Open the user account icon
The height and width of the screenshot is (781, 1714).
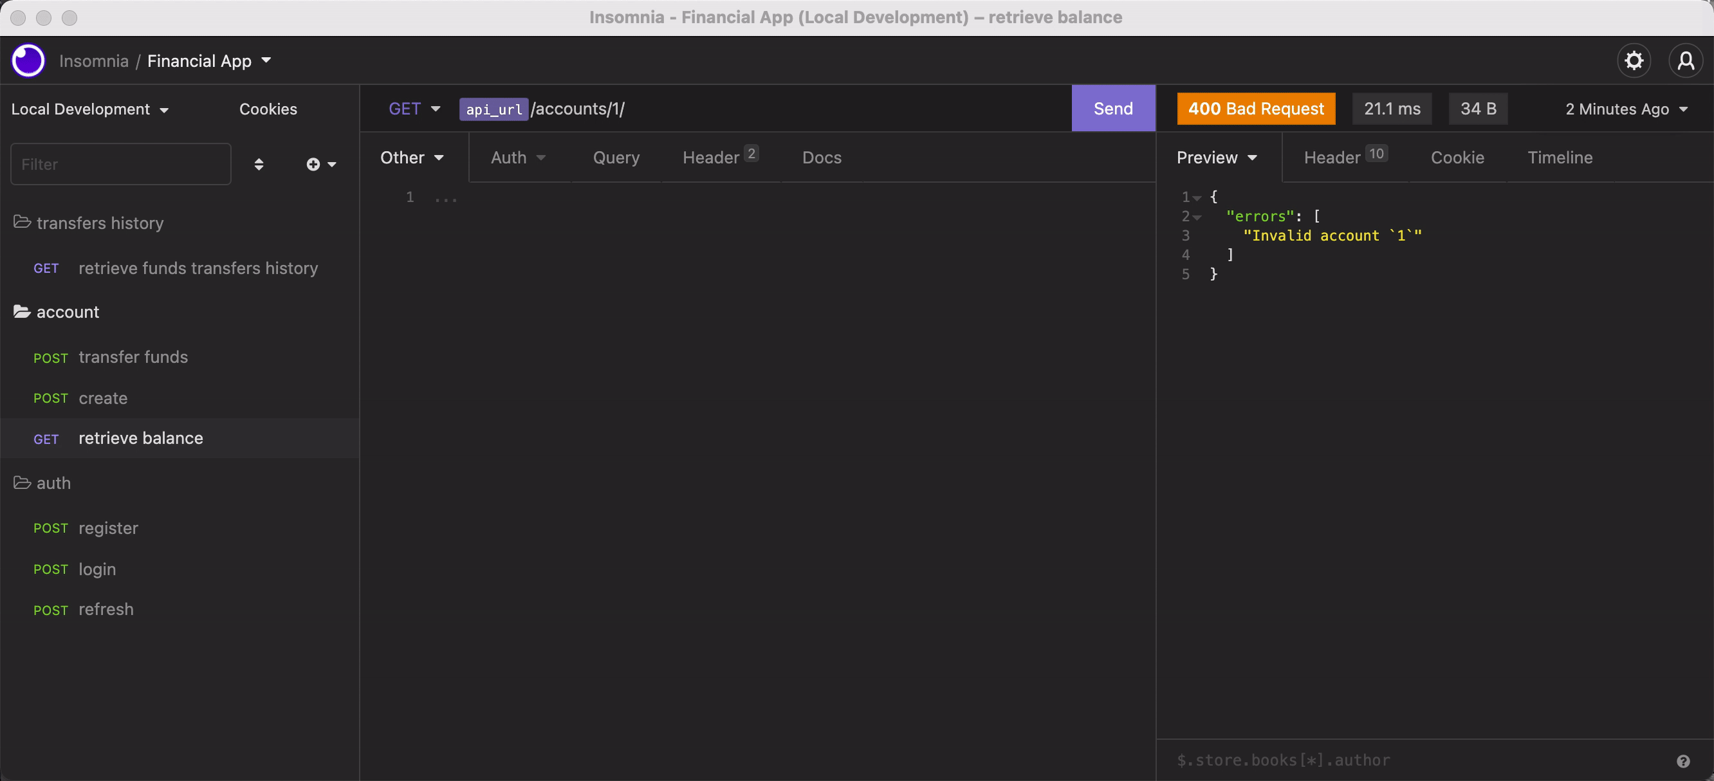1686,60
